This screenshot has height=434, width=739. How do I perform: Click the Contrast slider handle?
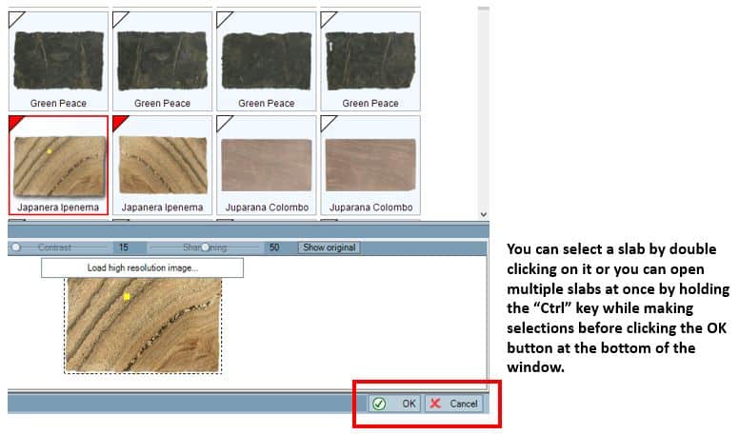(x=16, y=247)
